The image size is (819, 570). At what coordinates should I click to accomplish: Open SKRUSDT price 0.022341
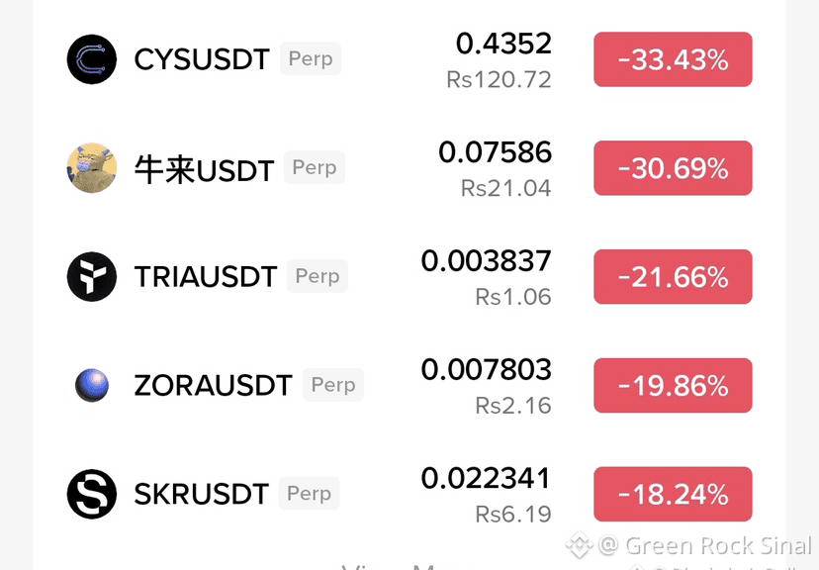click(x=487, y=478)
